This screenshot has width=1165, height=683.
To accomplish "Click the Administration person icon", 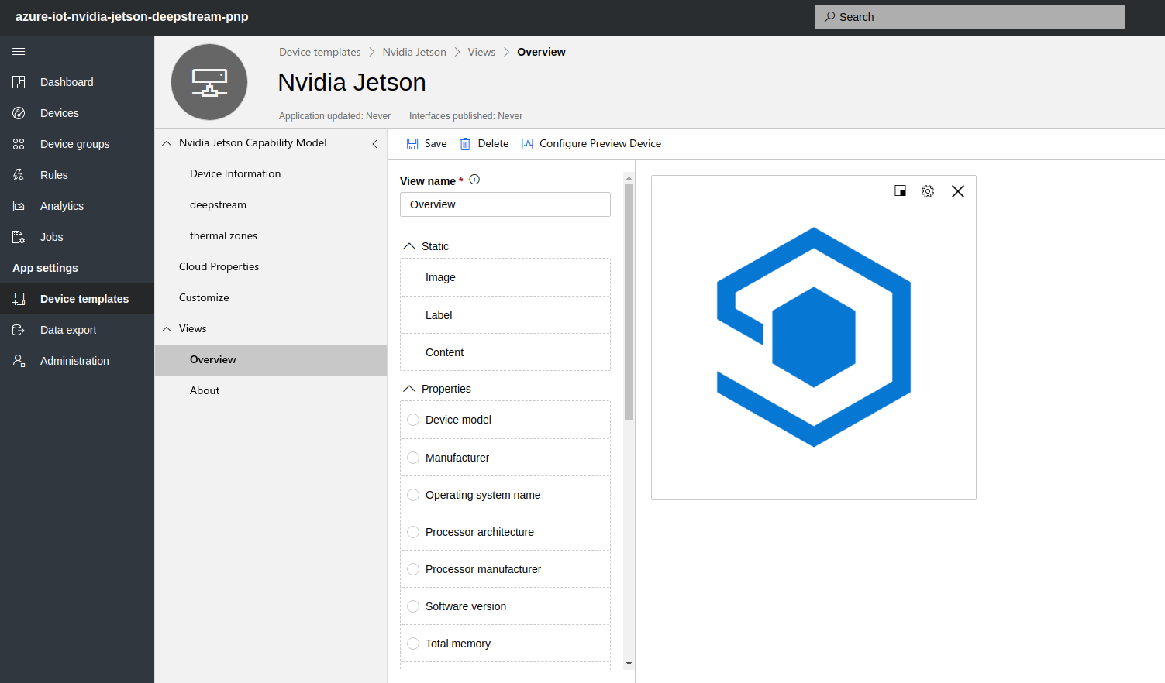I will pos(19,361).
